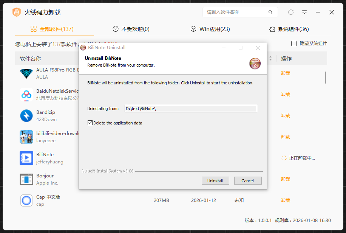
Task: Click the AULA F98Pro diamond icon
Action: tap(26, 73)
